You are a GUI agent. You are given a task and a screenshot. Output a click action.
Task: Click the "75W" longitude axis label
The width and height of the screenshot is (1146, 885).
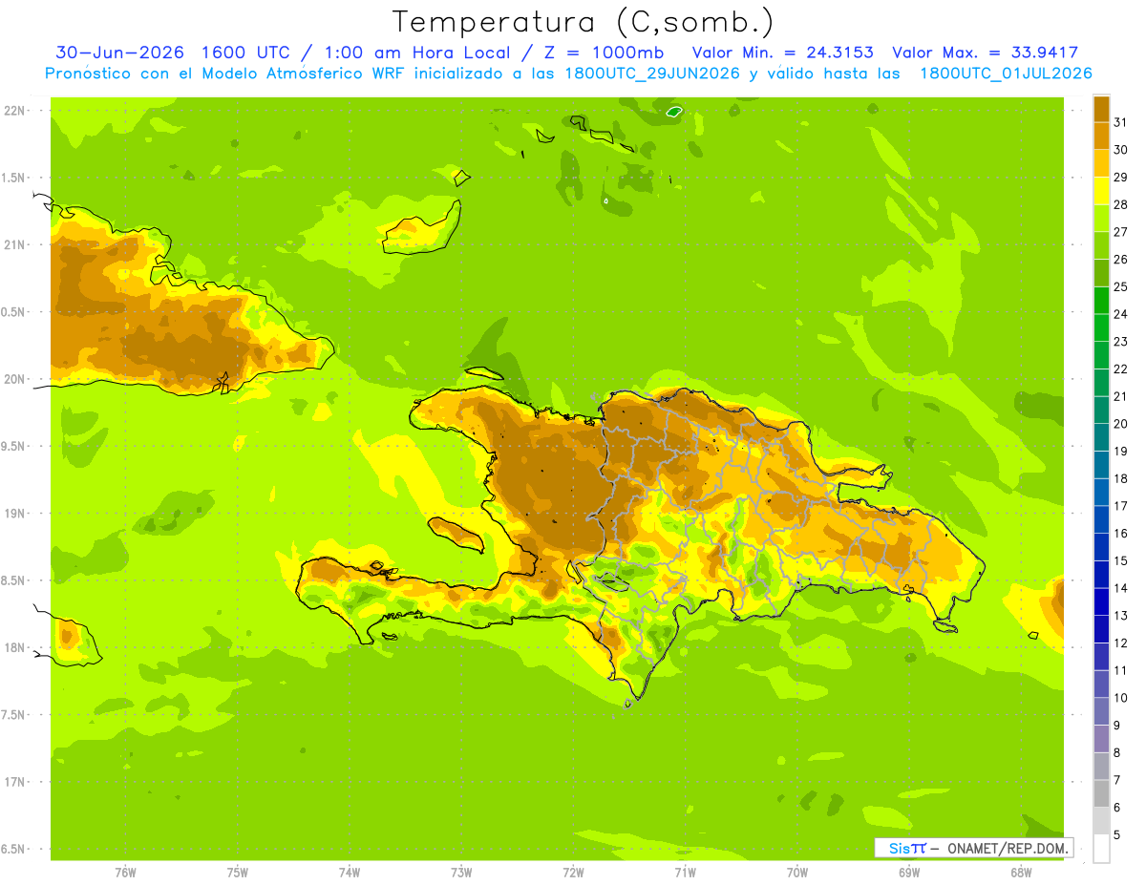click(x=238, y=872)
